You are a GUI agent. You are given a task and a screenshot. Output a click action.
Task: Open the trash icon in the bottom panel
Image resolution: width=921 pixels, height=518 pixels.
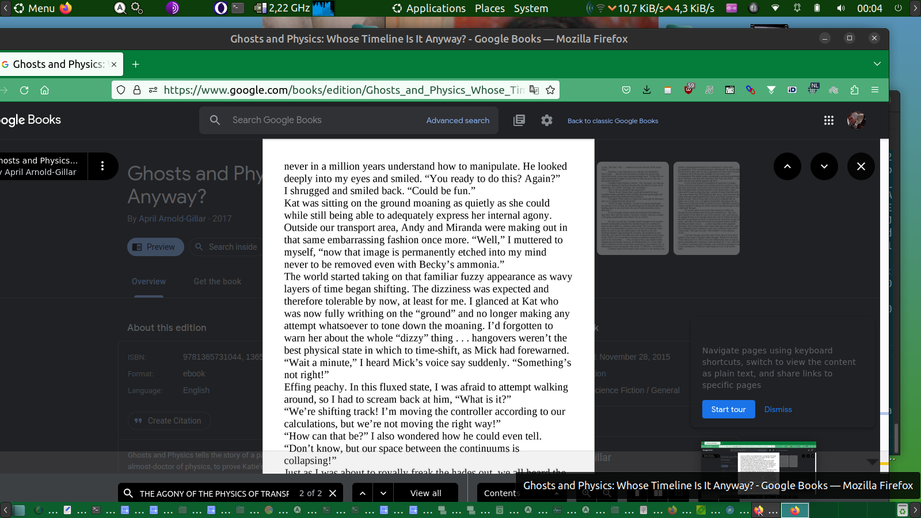(x=903, y=510)
